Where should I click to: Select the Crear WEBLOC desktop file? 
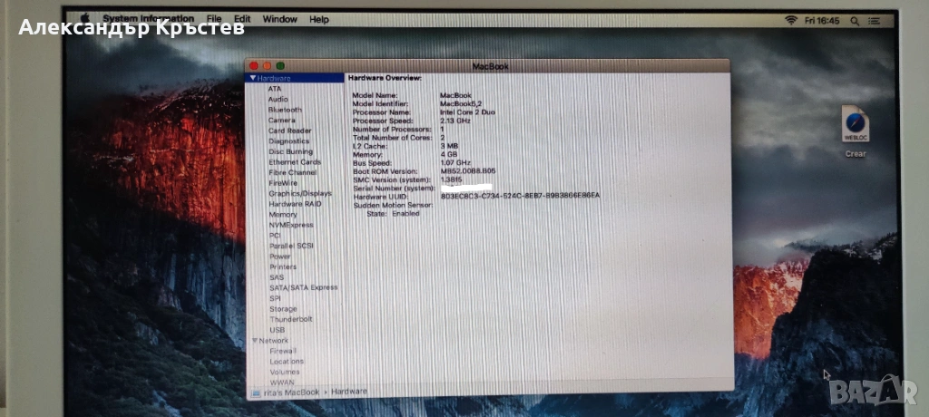[856, 131]
